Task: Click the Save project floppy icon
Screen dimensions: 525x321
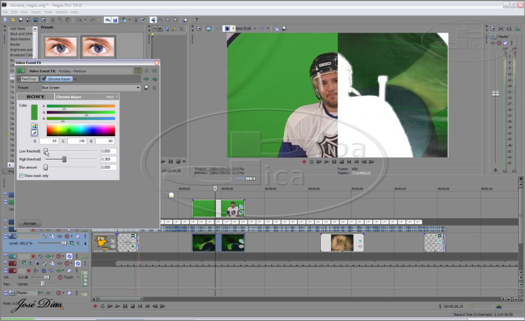Action: click(20, 20)
